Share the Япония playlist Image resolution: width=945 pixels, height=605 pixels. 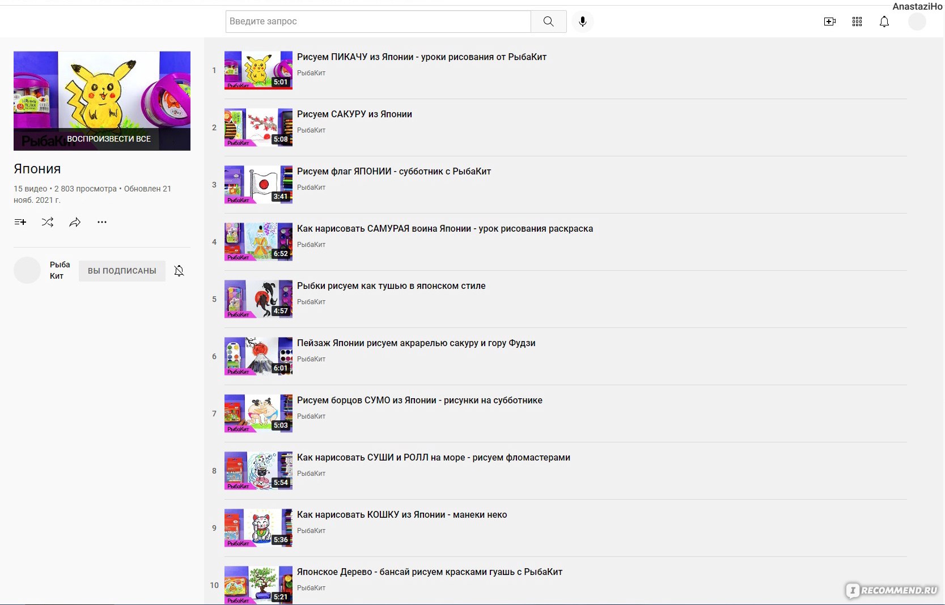coord(75,222)
